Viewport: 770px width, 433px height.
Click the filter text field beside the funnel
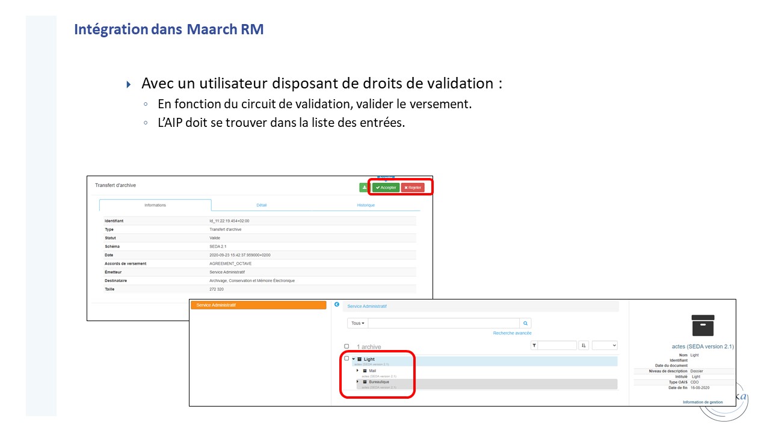tap(557, 346)
